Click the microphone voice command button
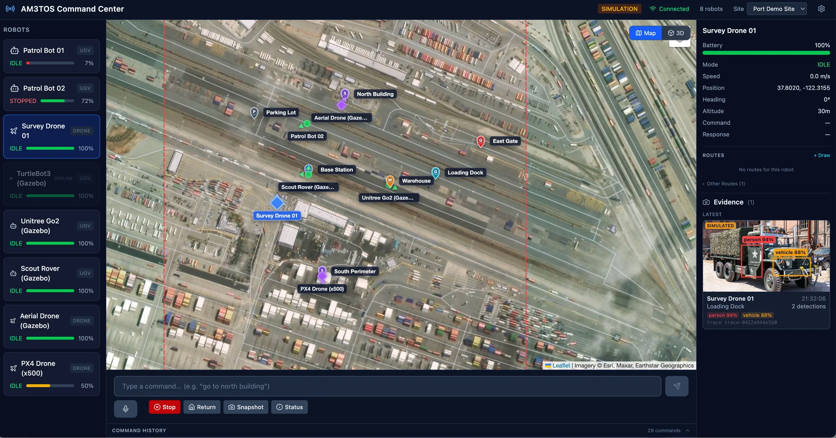Image resolution: width=836 pixels, height=438 pixels. pyautogui.click(x=125, y=409)
